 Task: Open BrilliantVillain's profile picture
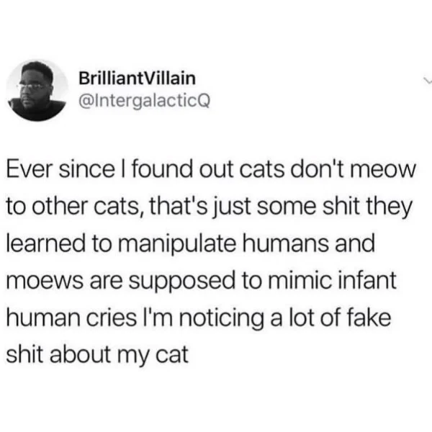37,91
